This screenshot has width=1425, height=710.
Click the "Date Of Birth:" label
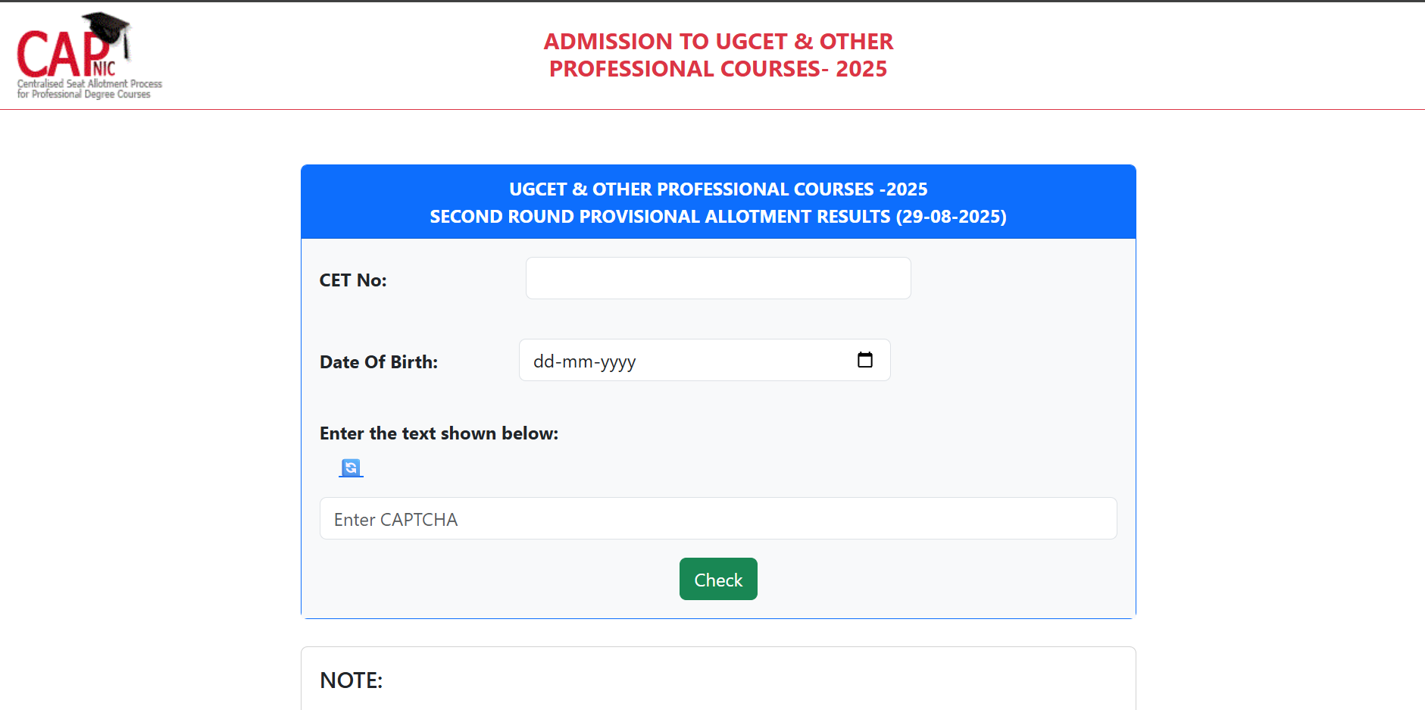click(x=379, y=362)
